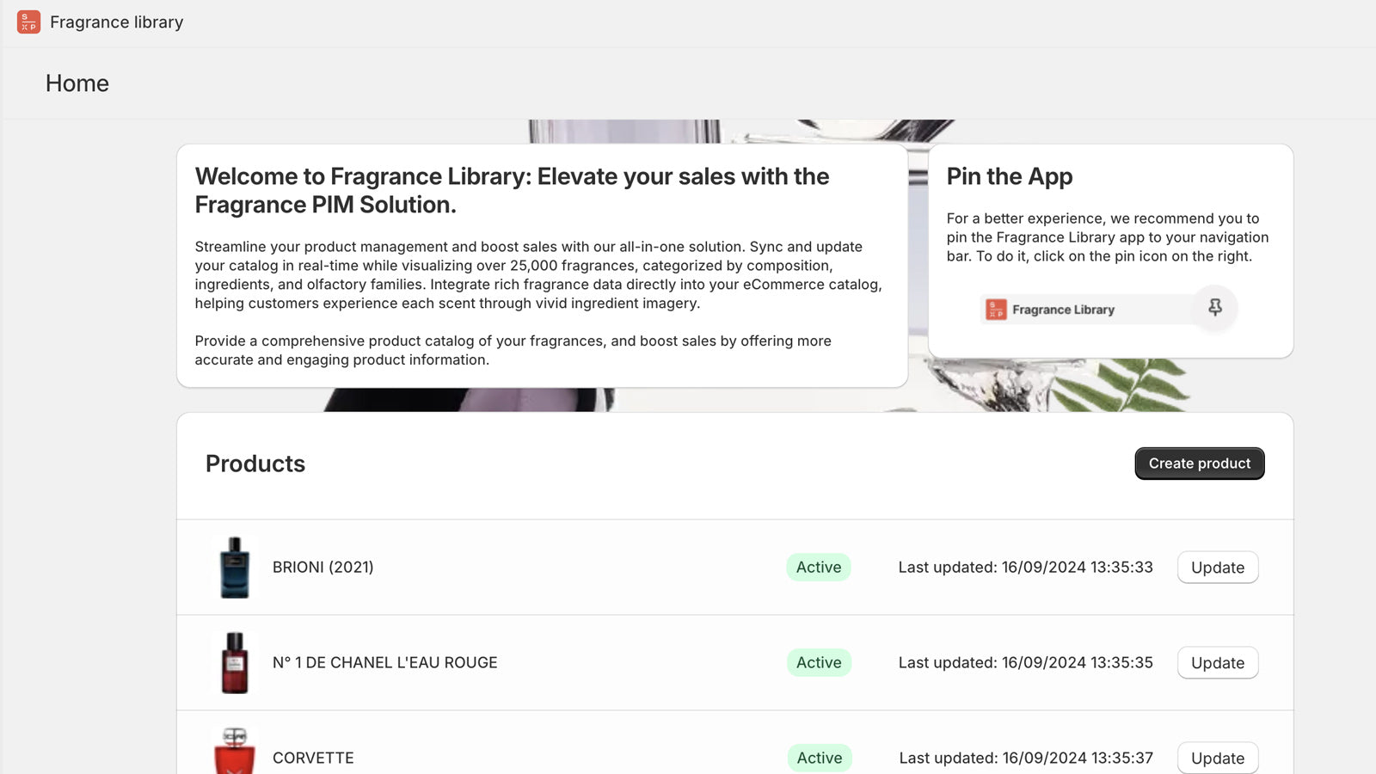This screenshot has width=1376, height=774.
Task: Select the BRIONI (2021) product name
Action: [323, 568]
